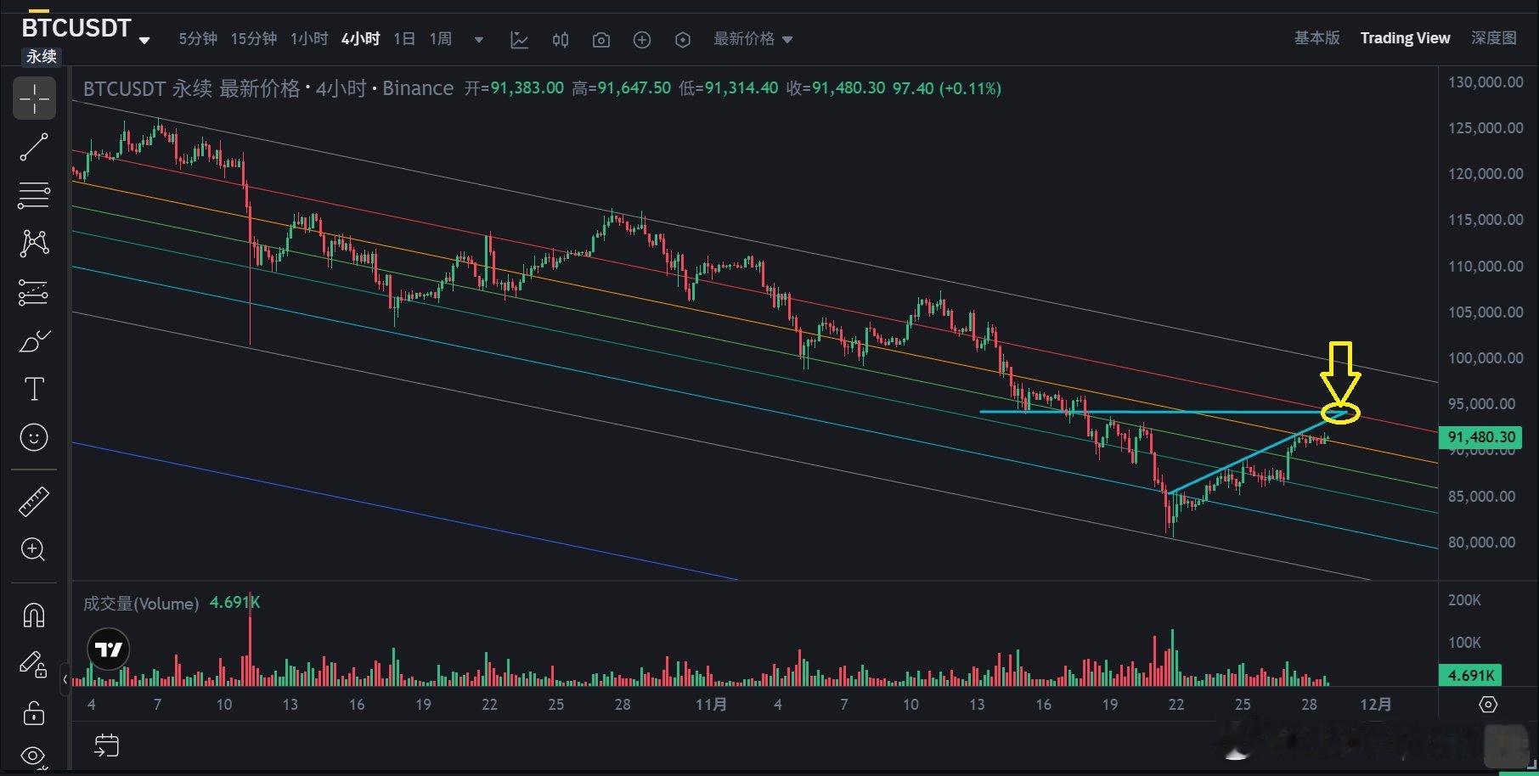The image size is (1539, 776).
Task: Select the ruler measure tool
Action: coord(34,501)
